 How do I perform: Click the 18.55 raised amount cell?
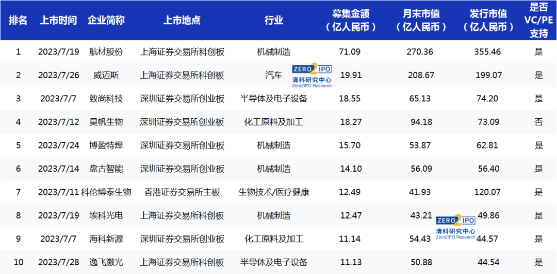click(x=351, y=99)
